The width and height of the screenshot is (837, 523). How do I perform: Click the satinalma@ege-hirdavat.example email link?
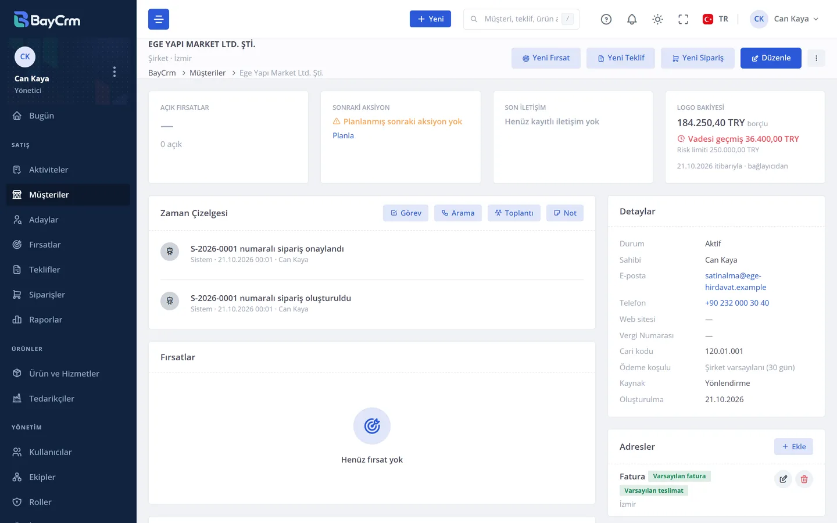(736, 281)
